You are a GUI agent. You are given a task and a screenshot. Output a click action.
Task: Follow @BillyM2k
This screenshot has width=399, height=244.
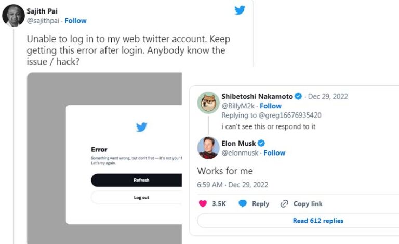pyautogui.click(x=270, y=106)
